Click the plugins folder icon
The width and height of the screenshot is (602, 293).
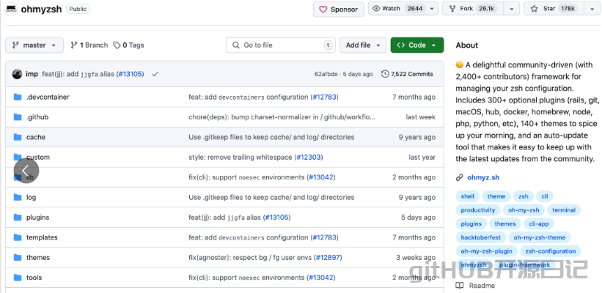18,217
